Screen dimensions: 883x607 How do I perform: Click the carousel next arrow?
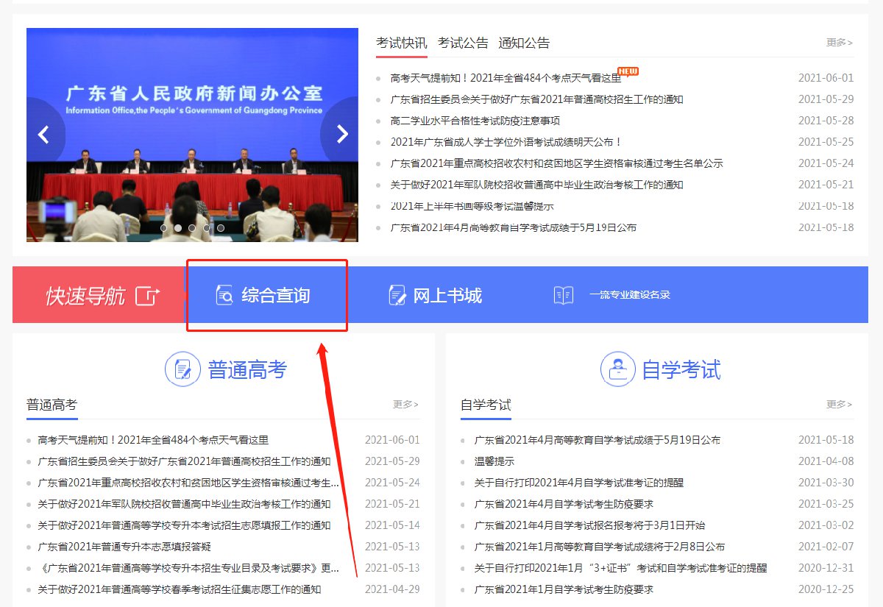click(341, 134)
